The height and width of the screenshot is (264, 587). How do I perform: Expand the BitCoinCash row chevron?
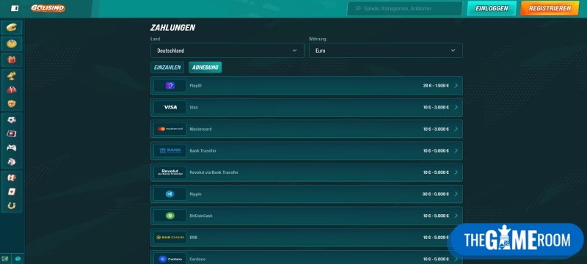tap(456, 216)
